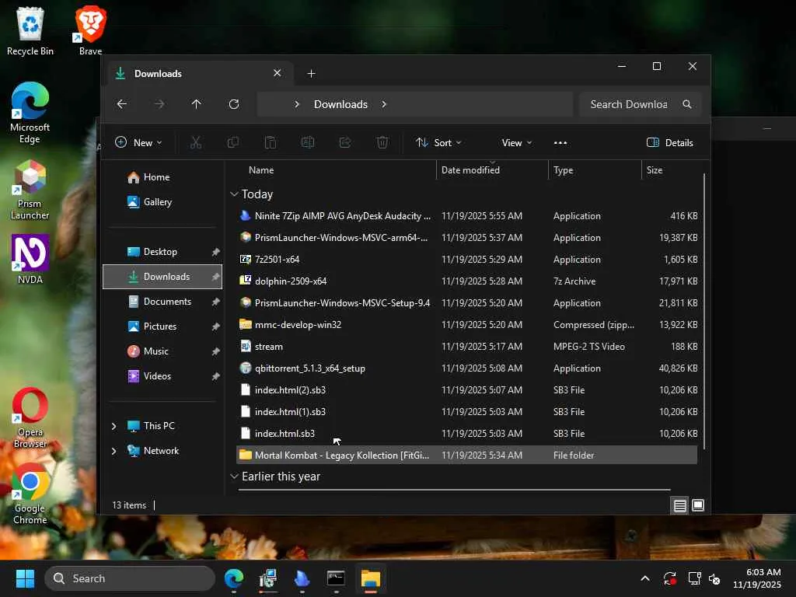Click the Share icon in toolbar
Image resolution: width=796 pixels, height=597 pixels.
click(x=345, y=143)
